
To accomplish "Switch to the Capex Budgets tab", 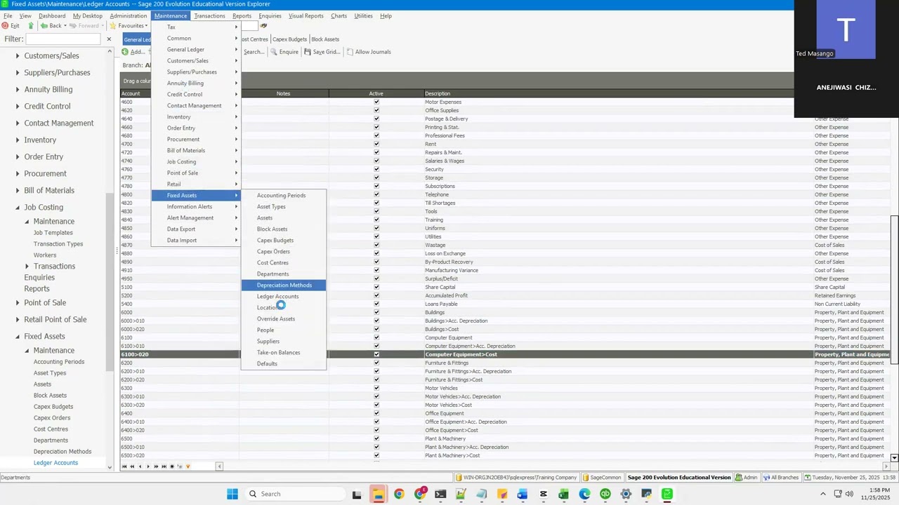I will [289, 39].
